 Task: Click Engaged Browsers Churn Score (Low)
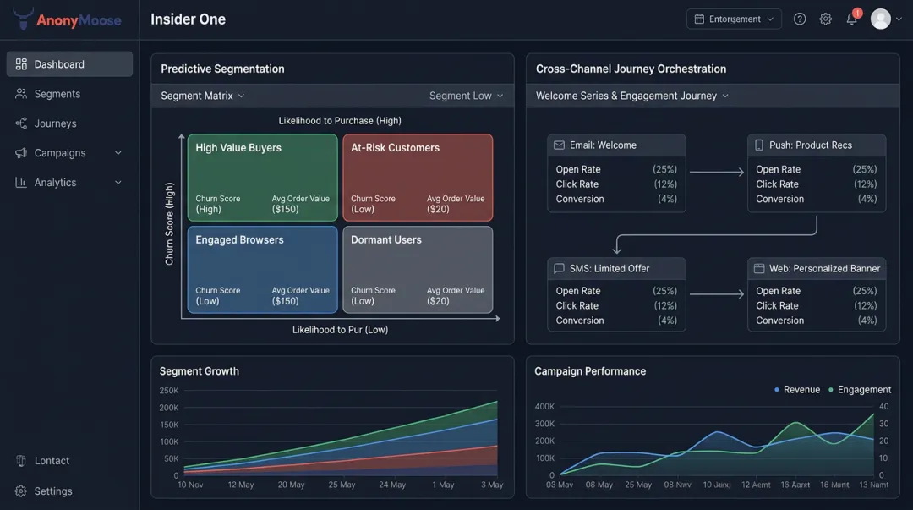click(218, 295)
